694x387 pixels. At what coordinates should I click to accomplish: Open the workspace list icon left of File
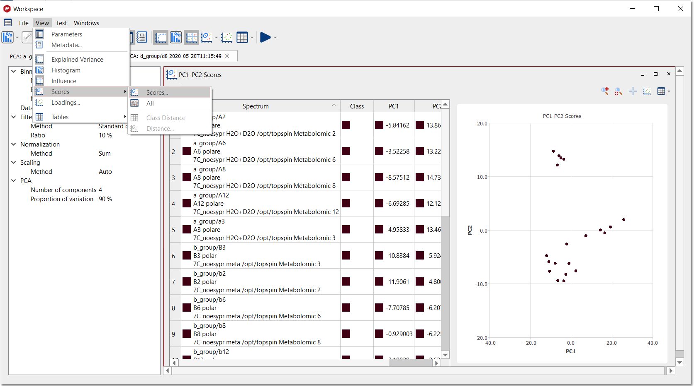pyautogui.click(x=8, y=23)
